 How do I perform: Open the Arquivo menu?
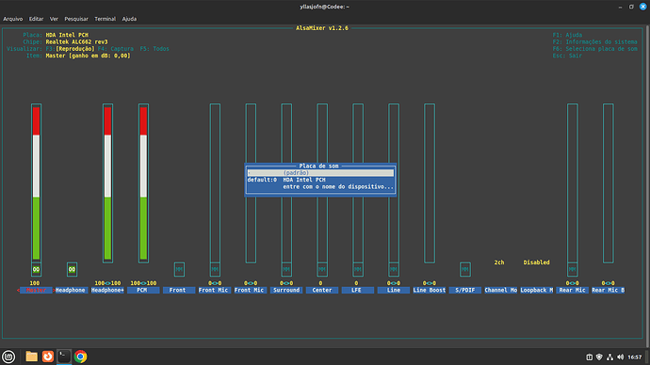click(x=13, y=19)
